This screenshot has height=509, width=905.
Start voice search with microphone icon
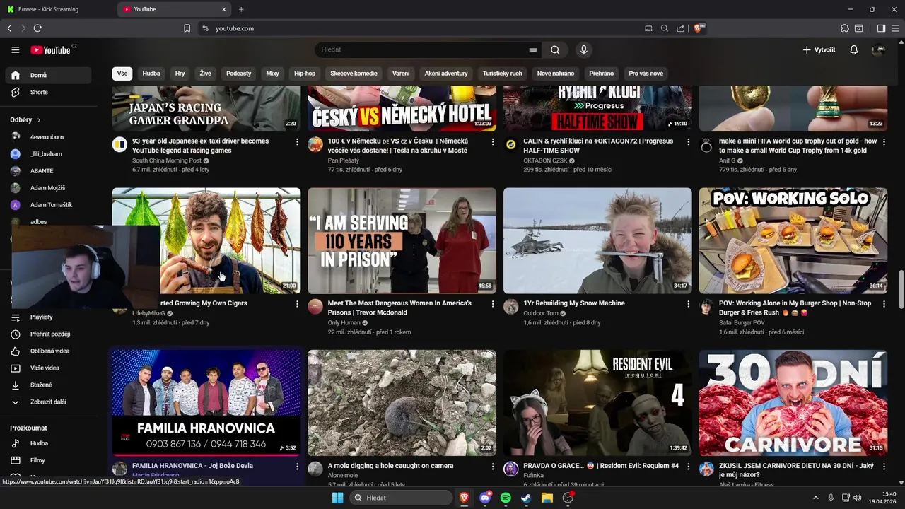coord(583,50)
